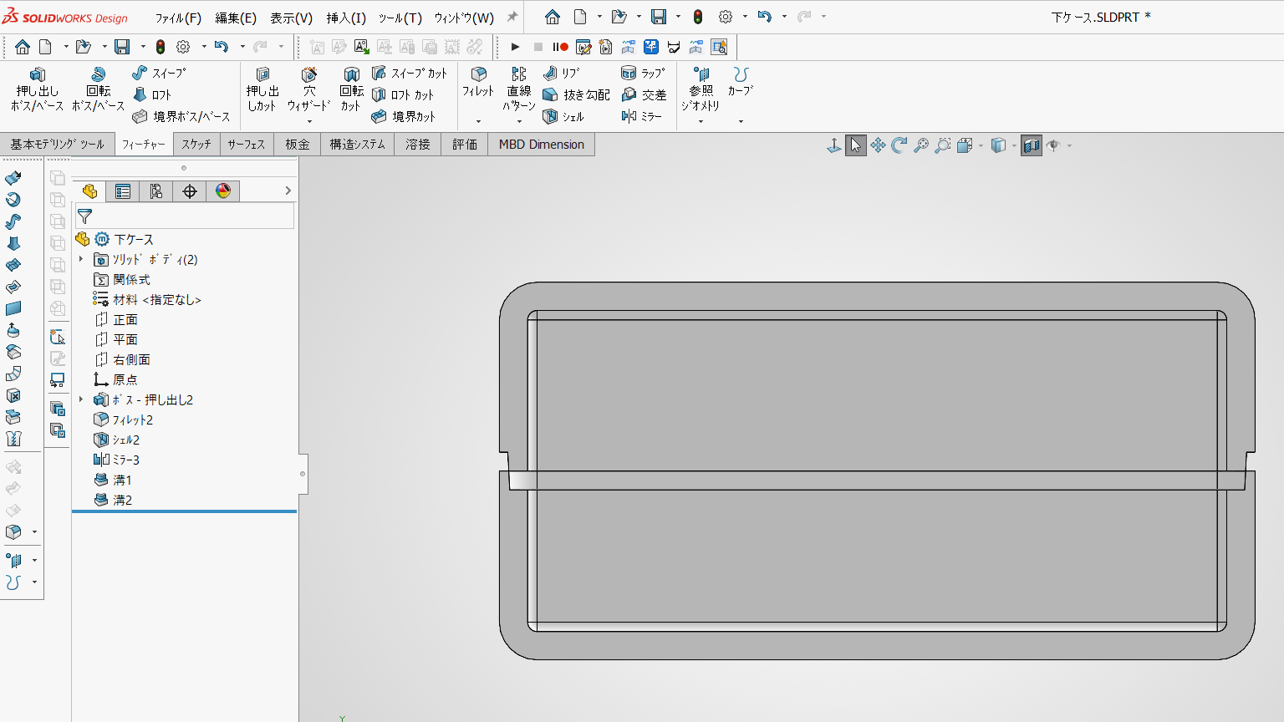Switch to the サーフェス tab
Viewport: 1284px width, 722px height.
(247, 145)
